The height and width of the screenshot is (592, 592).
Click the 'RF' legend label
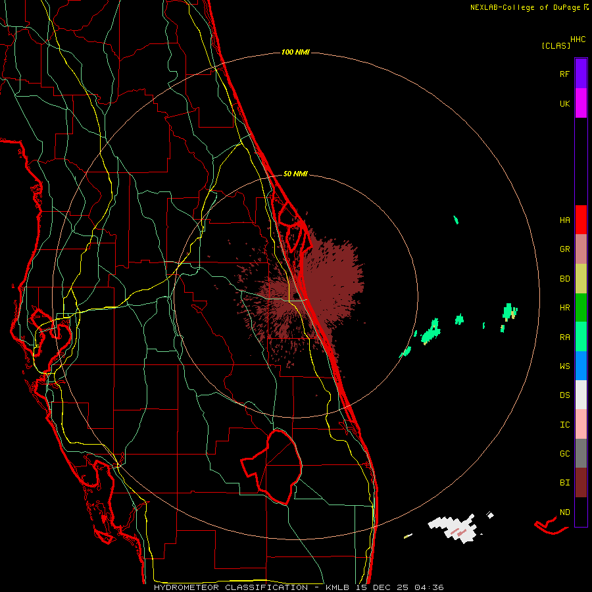[564, 74]
